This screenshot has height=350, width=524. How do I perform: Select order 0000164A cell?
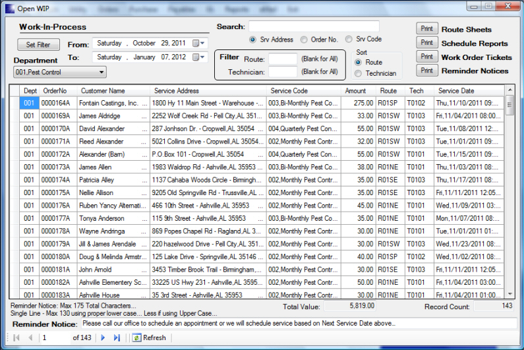tap(58, 103)
